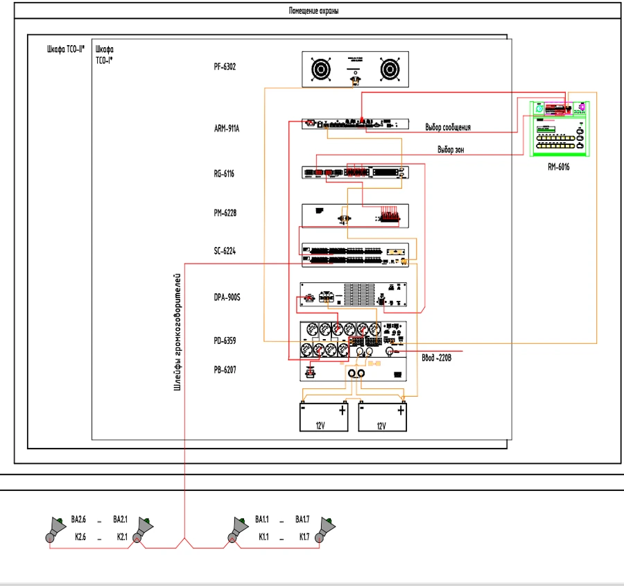
Task: Select the DPA-900S amplifier block
Action: [x=354, y=295]
